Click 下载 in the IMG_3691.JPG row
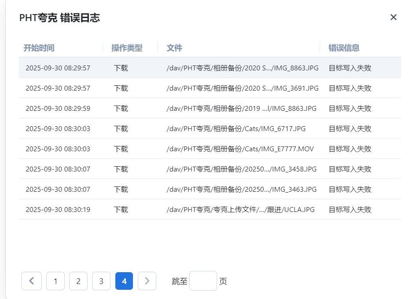 tap(121, 88)
